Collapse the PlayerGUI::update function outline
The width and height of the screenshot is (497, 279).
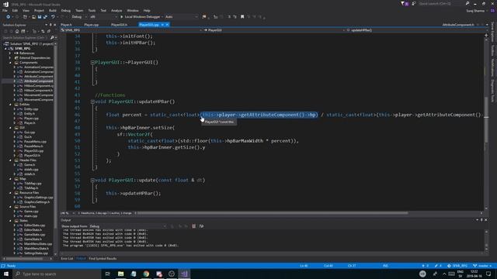point(92,181)
